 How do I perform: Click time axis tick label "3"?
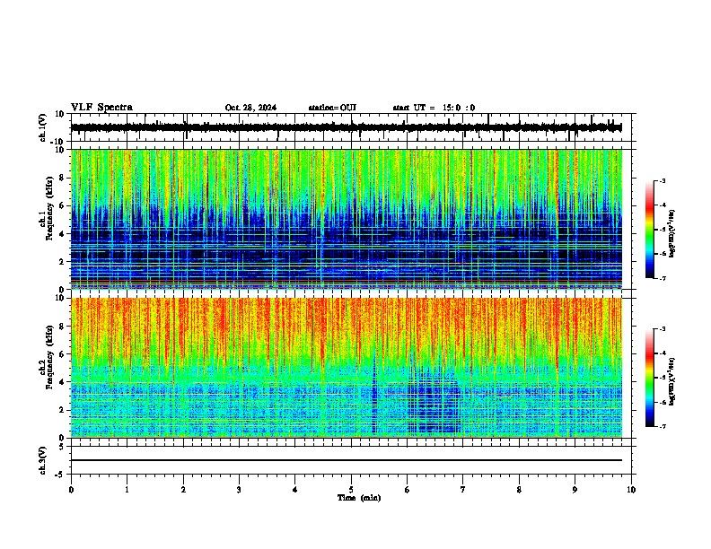pyautogui.click(x=239, y=490)
